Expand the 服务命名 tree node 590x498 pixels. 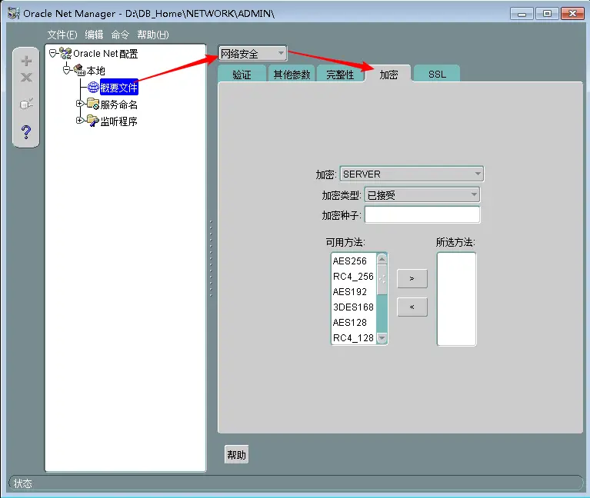tap(79, 103)
